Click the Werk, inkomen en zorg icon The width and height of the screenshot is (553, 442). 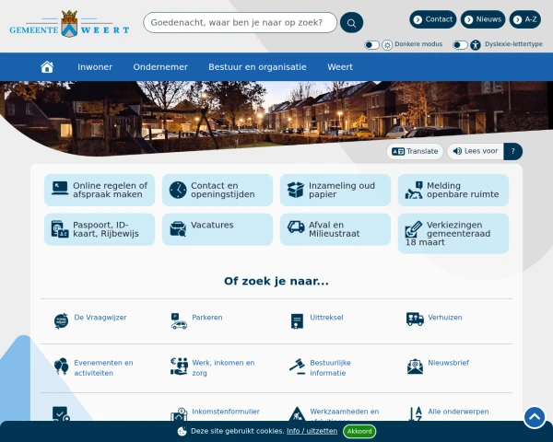179,366
